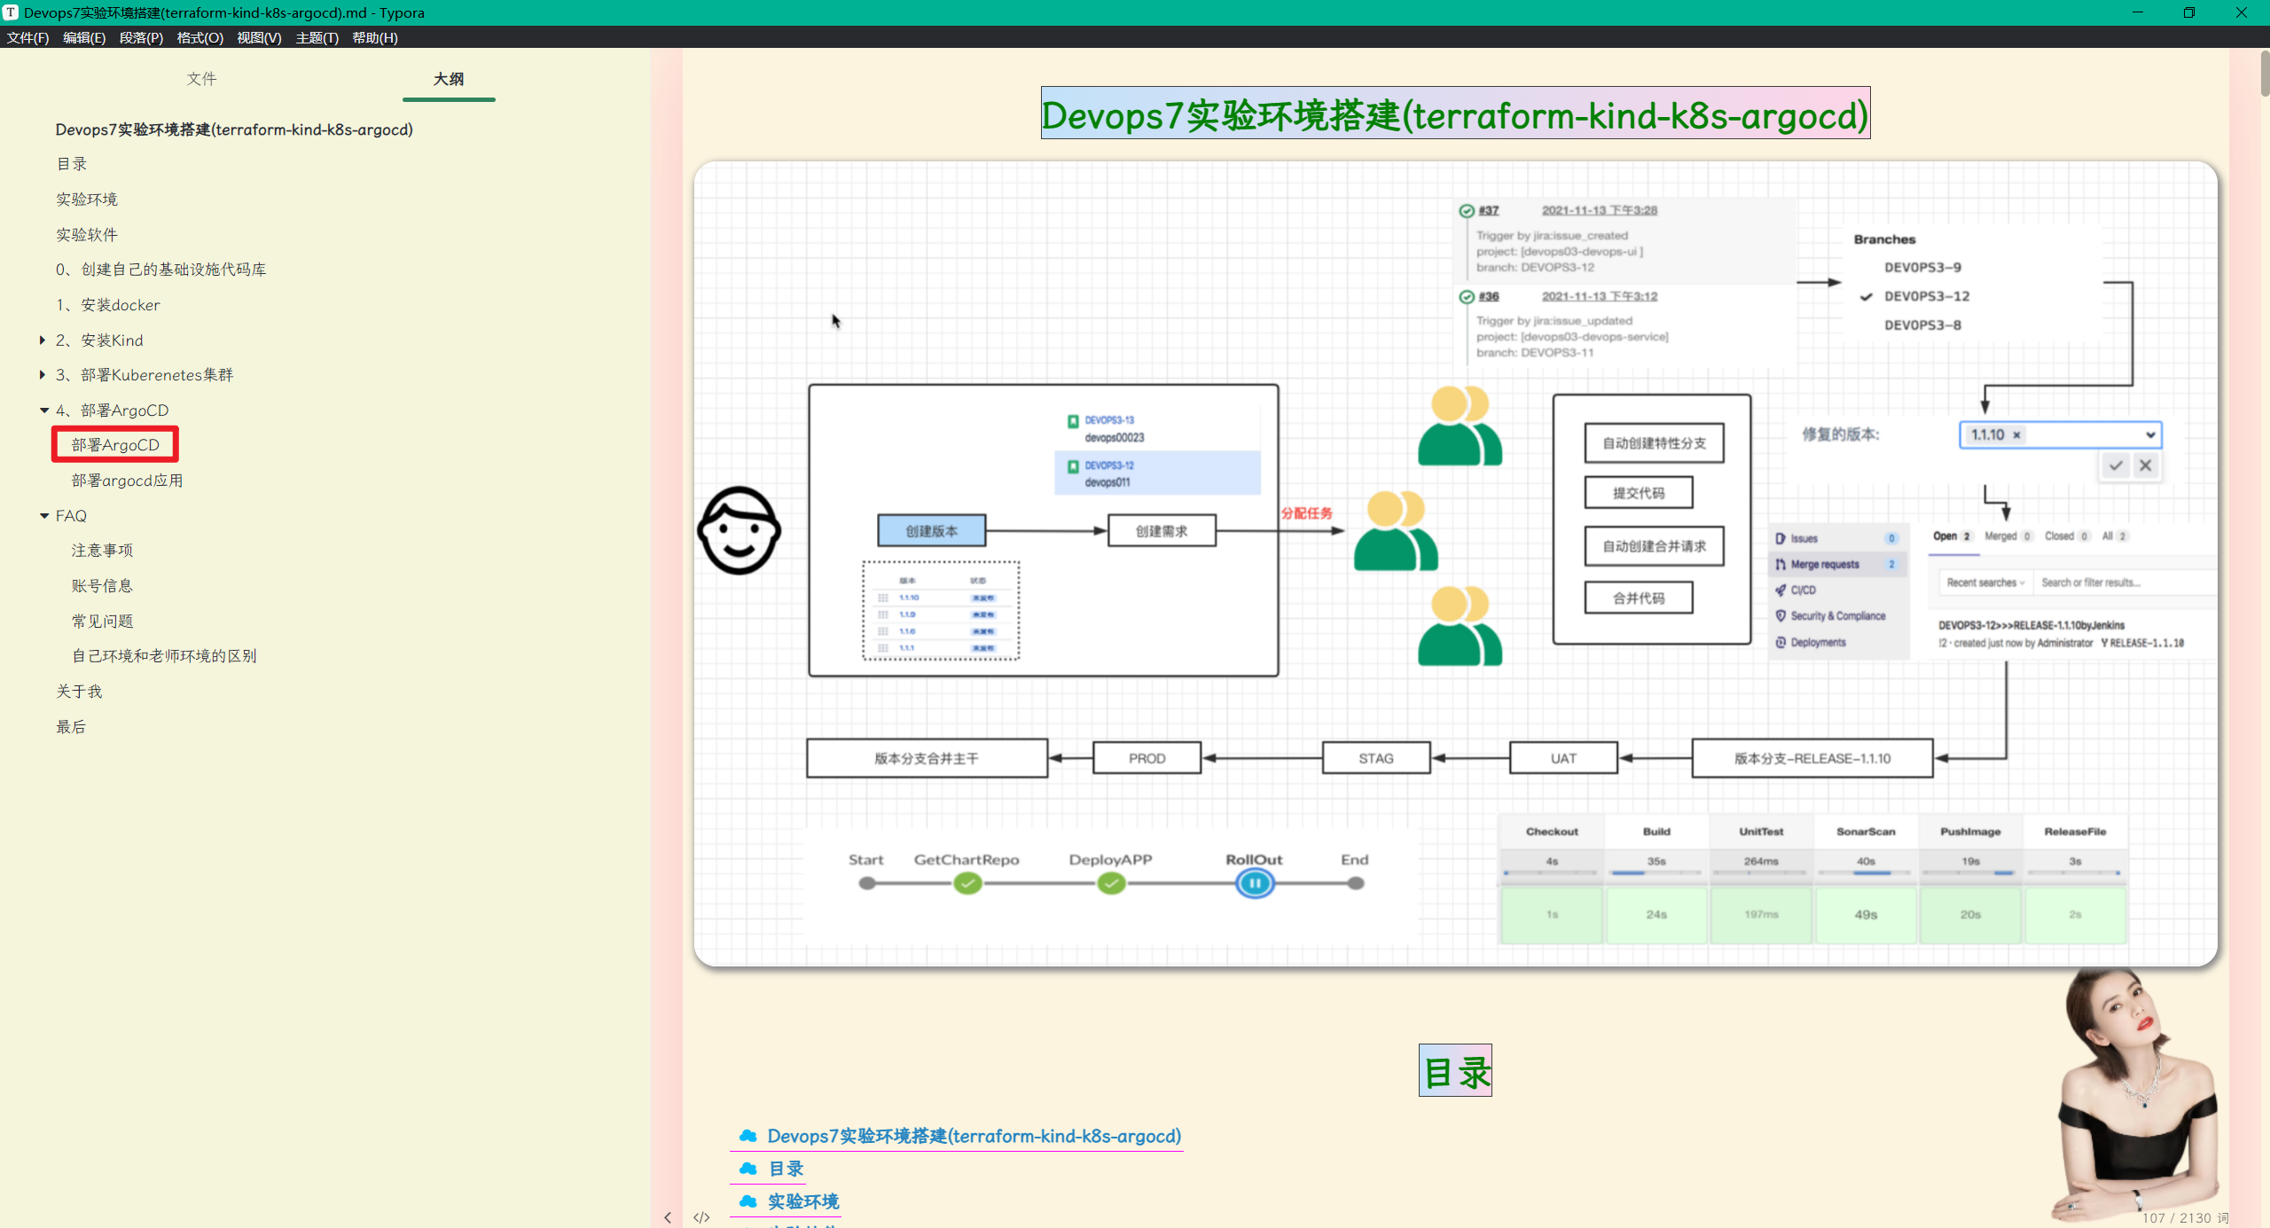Click cloud icon beside Devops7 TOC link
Viewport: 2270px width, 1228px height.
[x=748, y=1136]
